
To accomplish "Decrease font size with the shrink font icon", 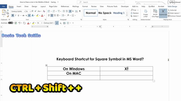I will tap(36, 11).
